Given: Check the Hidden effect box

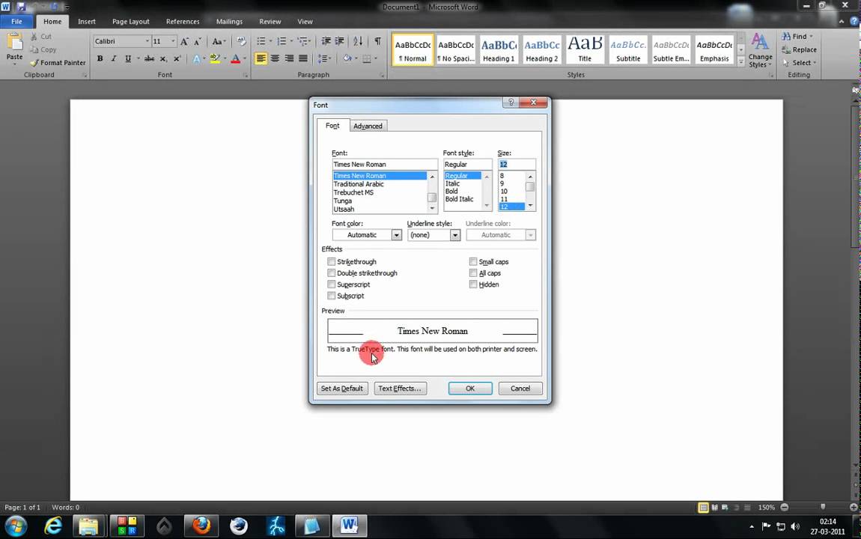Looking at the screenshot, I should click(x=472, y=284).
